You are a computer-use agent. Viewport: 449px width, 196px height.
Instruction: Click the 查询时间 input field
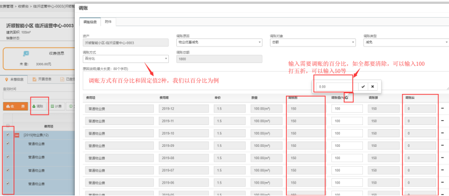click(x=38, y=96)
